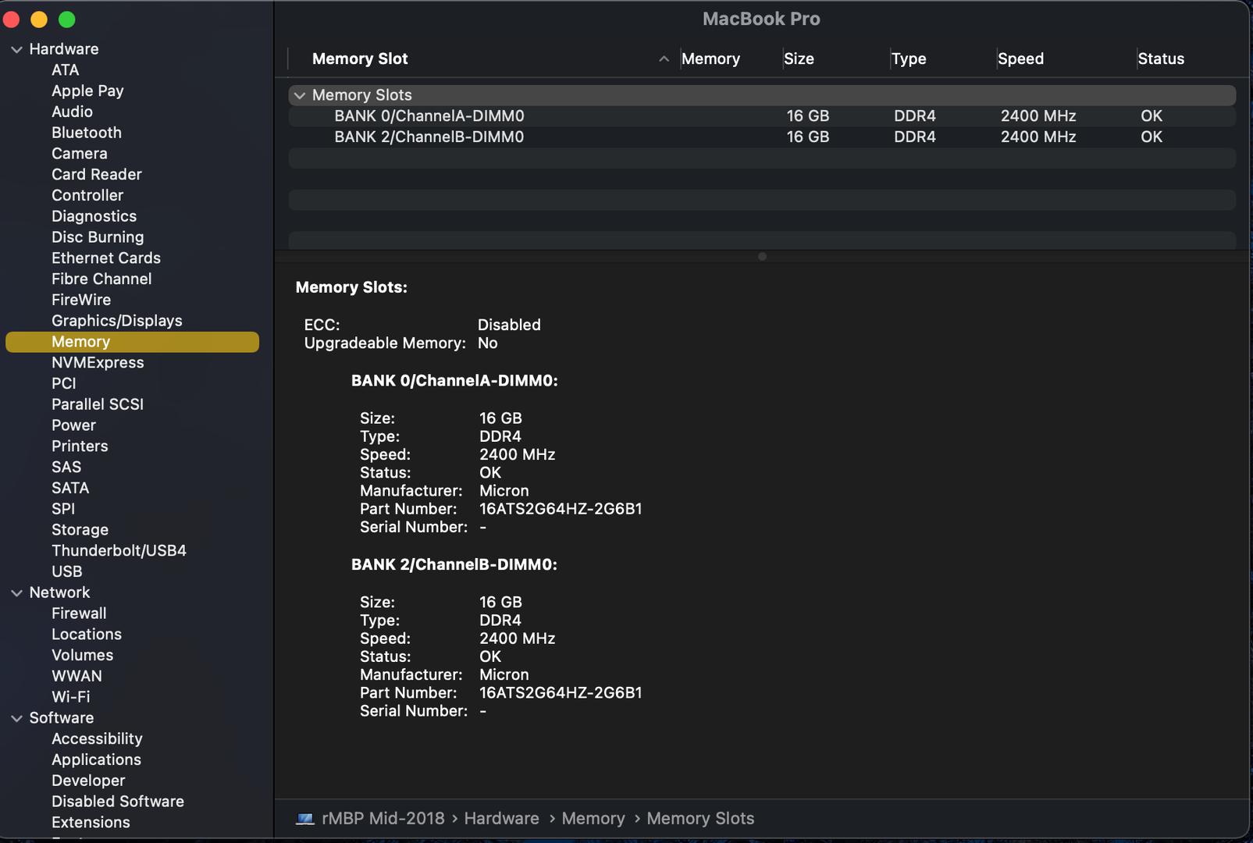Collapse the Software section chevron
The image size is (1253, 843).
tap(16, 718)
